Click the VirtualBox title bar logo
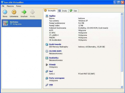Viewport: 125px width, 93px height. (x=2, y=2)
